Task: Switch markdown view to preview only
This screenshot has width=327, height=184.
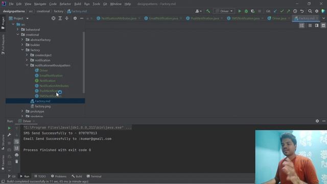Action: (323, 26)
